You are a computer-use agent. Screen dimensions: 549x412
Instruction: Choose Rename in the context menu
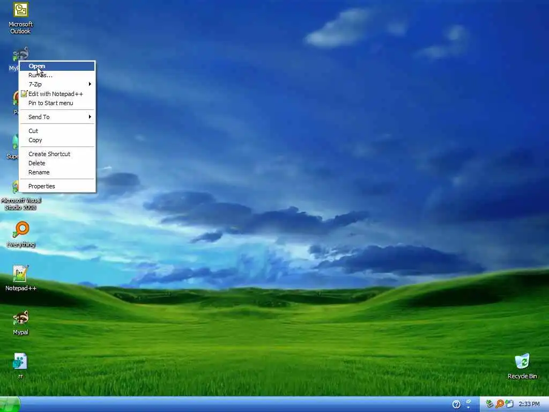(57, 172)
